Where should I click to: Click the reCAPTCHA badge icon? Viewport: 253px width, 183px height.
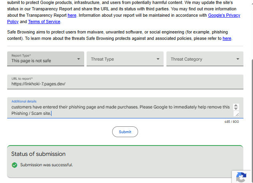coord(241,177)
